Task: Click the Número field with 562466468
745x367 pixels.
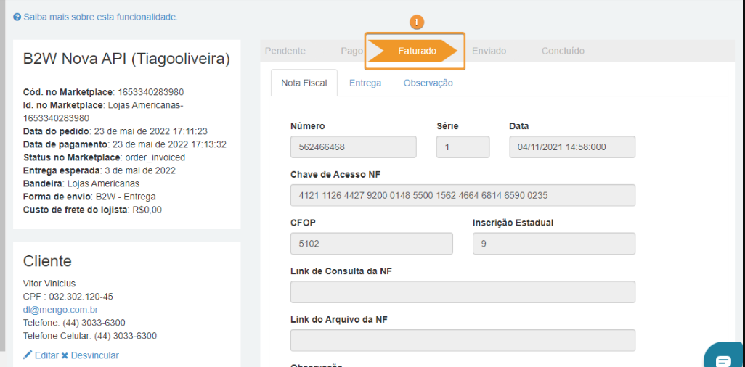Action: [354, 147]
